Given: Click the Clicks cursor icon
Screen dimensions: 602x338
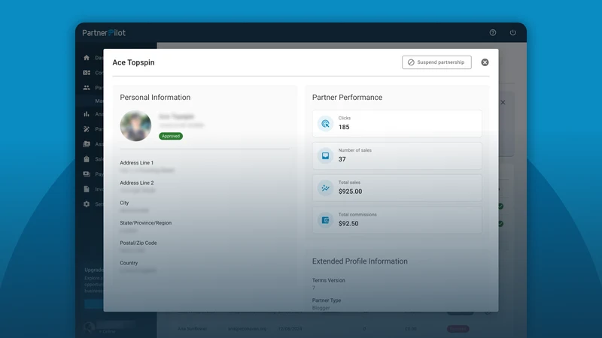Looking at the screenshot, I should 325,123.
